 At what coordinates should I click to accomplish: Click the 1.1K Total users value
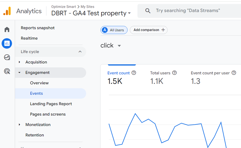coord(157,81)
